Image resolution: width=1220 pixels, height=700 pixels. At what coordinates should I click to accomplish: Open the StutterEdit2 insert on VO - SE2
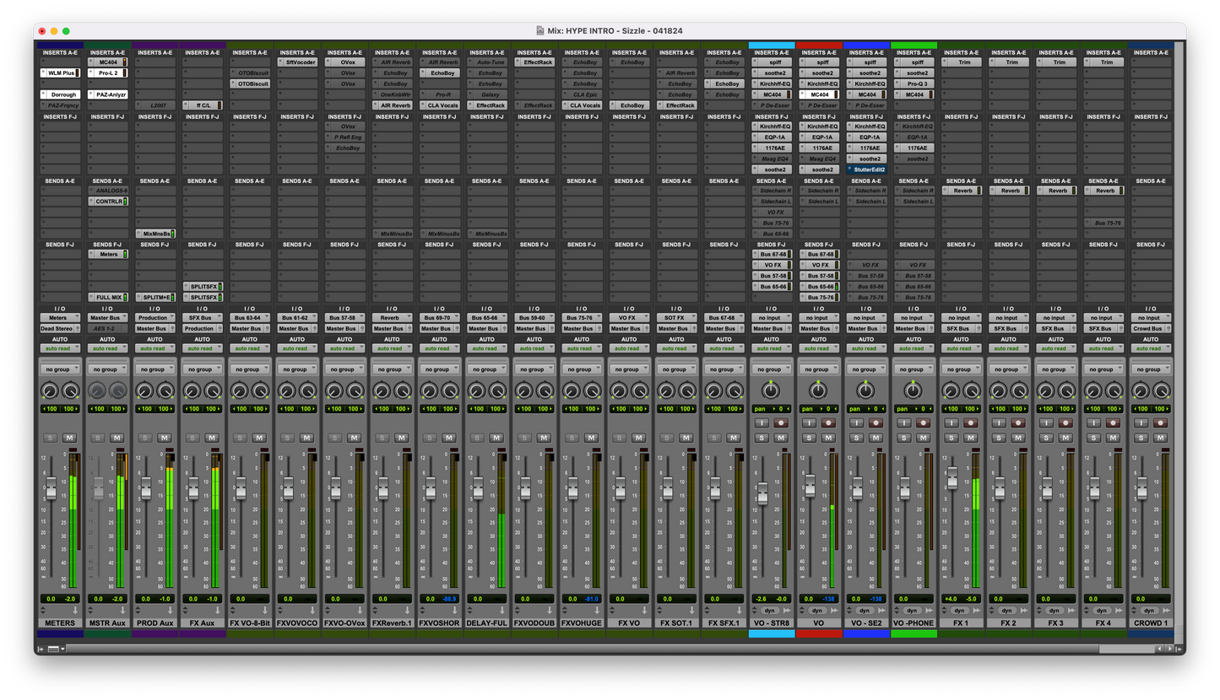868,170
